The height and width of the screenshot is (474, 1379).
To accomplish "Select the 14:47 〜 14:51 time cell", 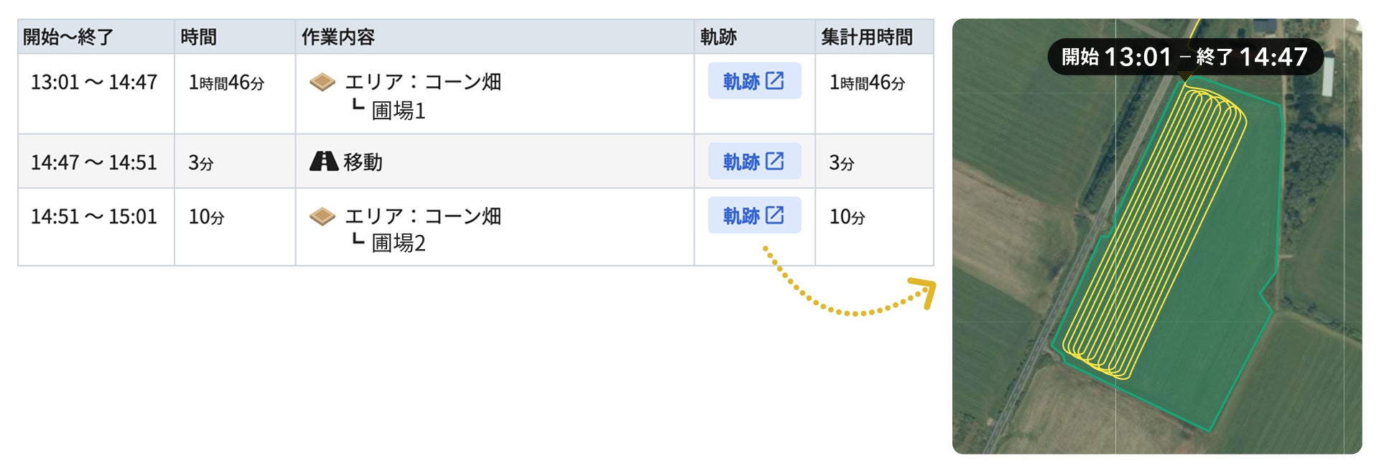I will click(94, 162).
